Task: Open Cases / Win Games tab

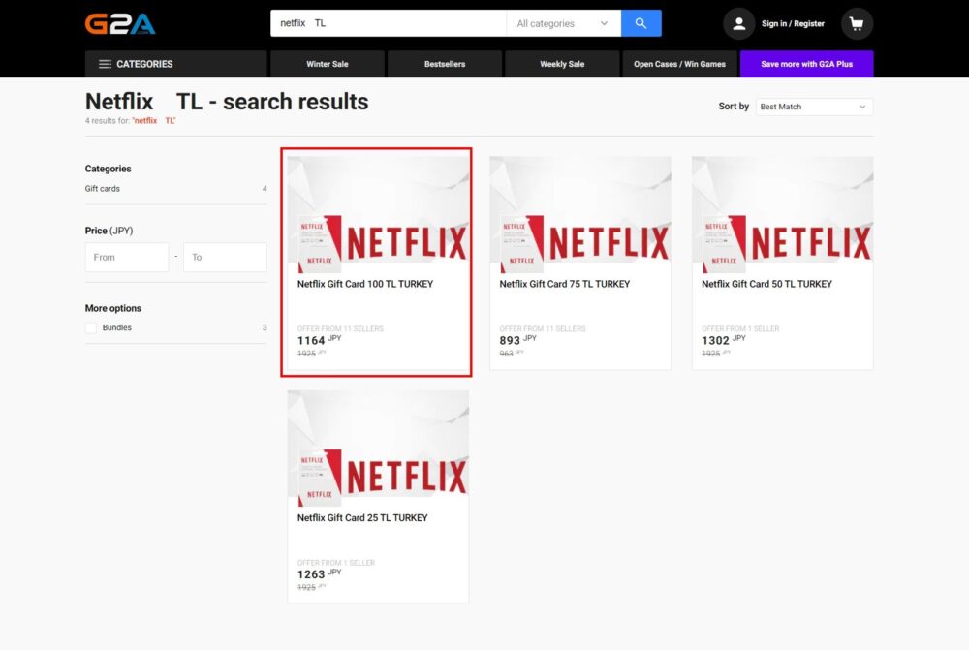Action: [680, 64]
